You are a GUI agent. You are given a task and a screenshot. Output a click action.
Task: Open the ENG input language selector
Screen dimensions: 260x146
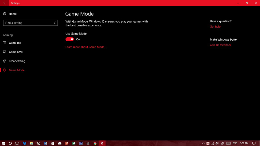point(235,143)
